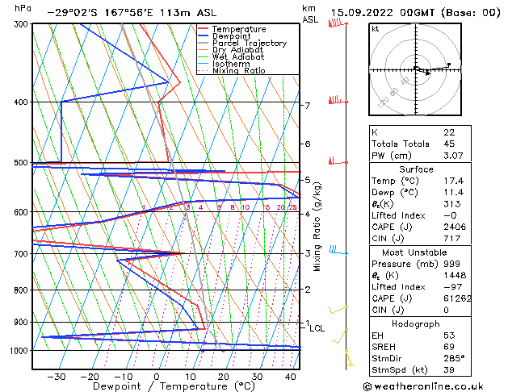This screenshot has width=508, height=392.
Task: Click the 'Most Unstable' section heading
Action: (x=414, y=252)
